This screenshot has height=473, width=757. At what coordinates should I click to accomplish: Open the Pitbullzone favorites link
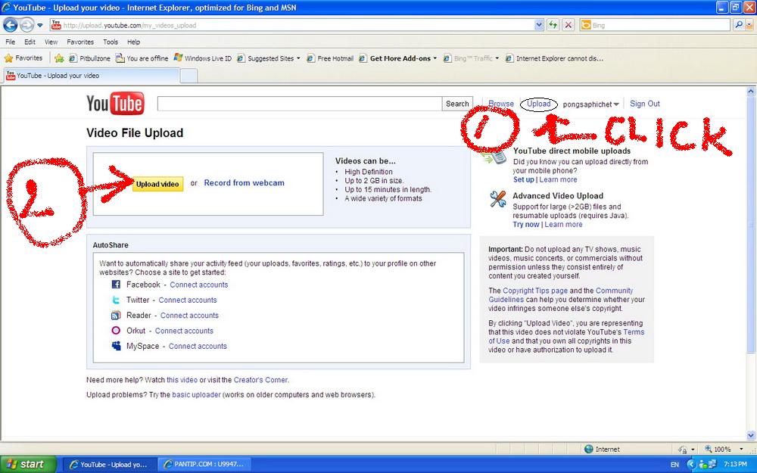[89, 58]
